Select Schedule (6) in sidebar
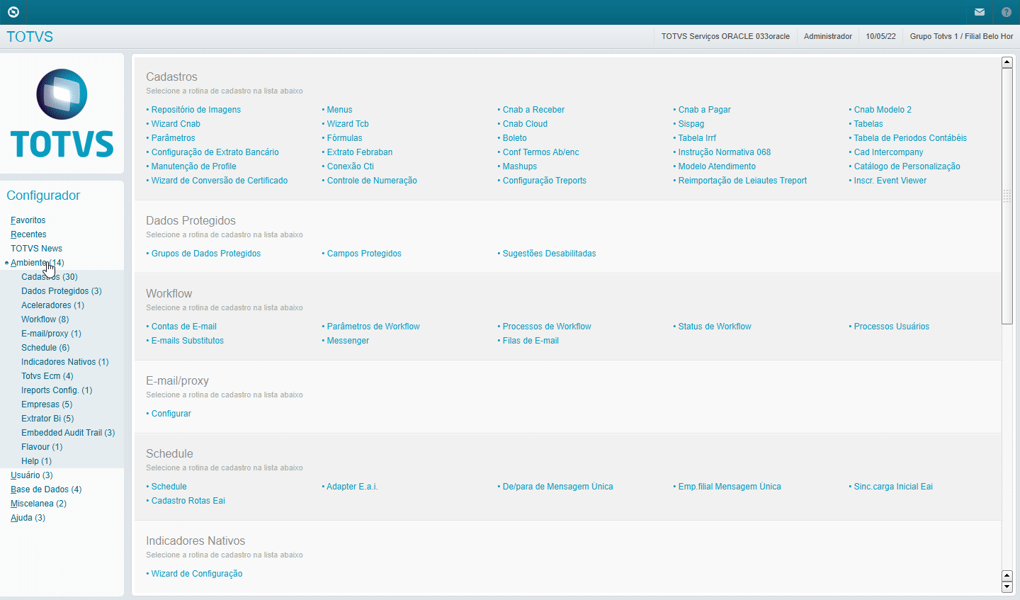The image size is (1020, 600). [x=45, y=348]
